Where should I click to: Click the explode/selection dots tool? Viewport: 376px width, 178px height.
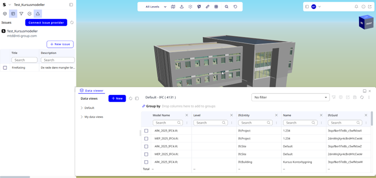(x=190, y=7)
